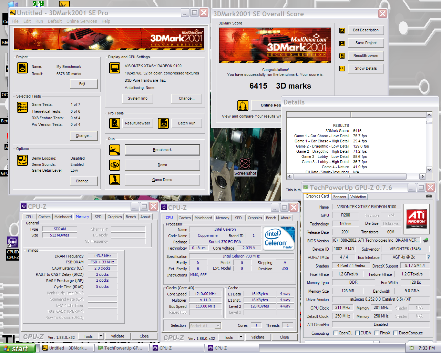
Task: Open the Run menu in 3DMark2001
Action: click(x=39, y=21)
